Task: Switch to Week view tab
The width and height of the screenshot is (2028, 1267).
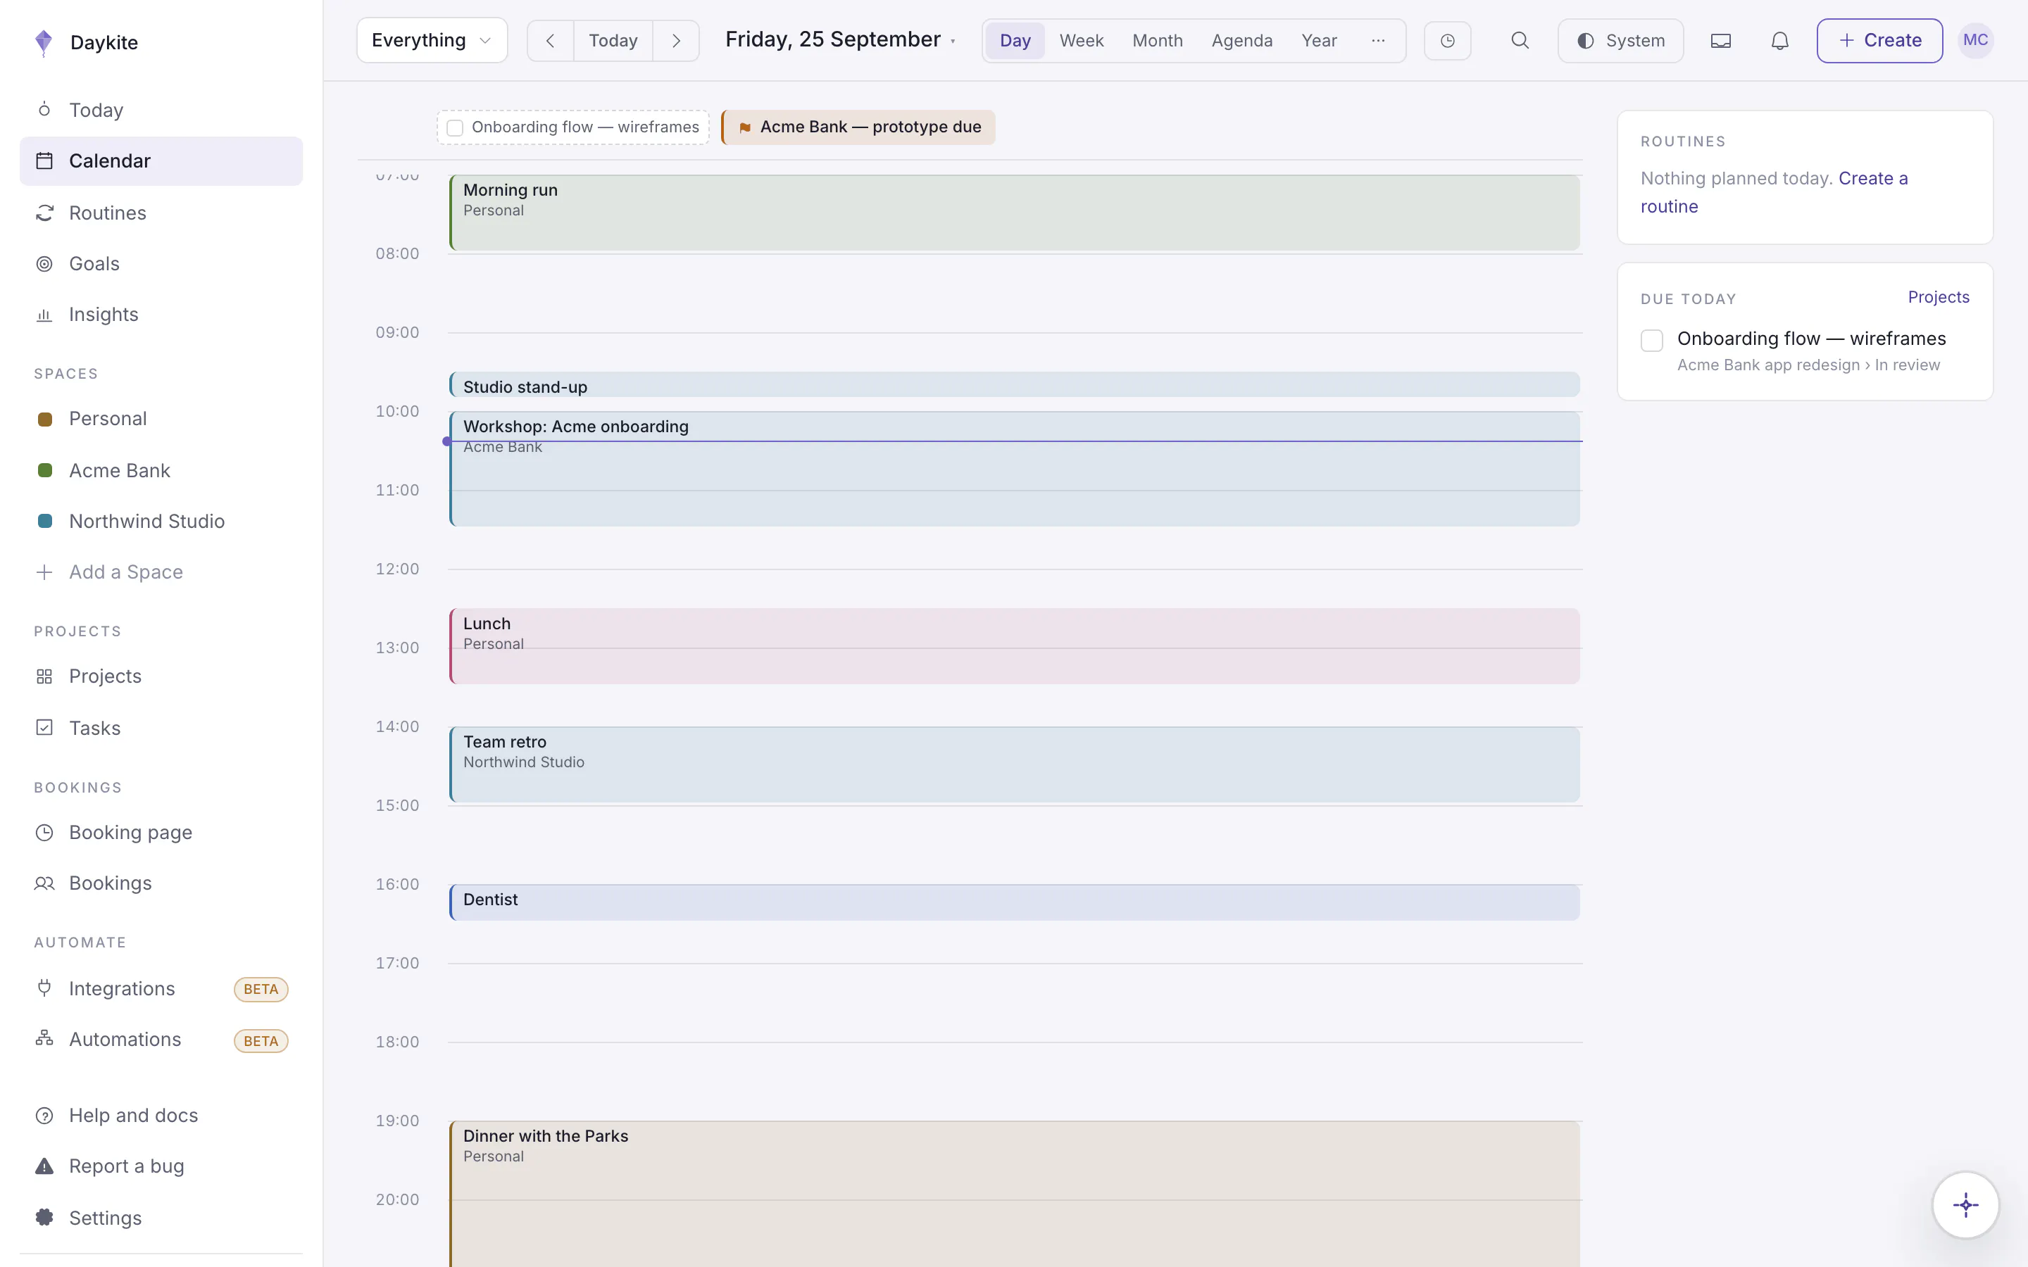Action: coord(1081,40)
